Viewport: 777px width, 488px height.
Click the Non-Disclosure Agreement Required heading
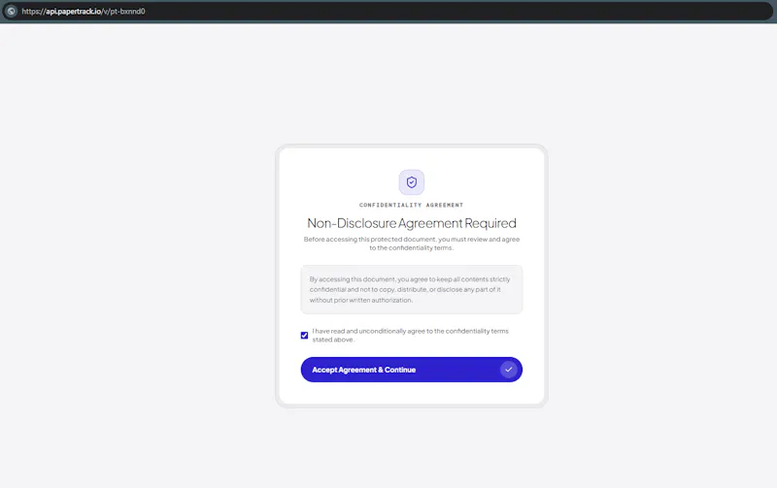[411, 223]
